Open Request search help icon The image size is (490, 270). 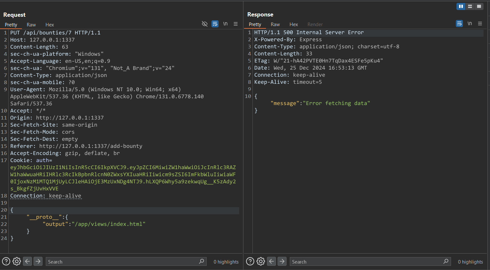pyautogui.click(x=6, y=261)
